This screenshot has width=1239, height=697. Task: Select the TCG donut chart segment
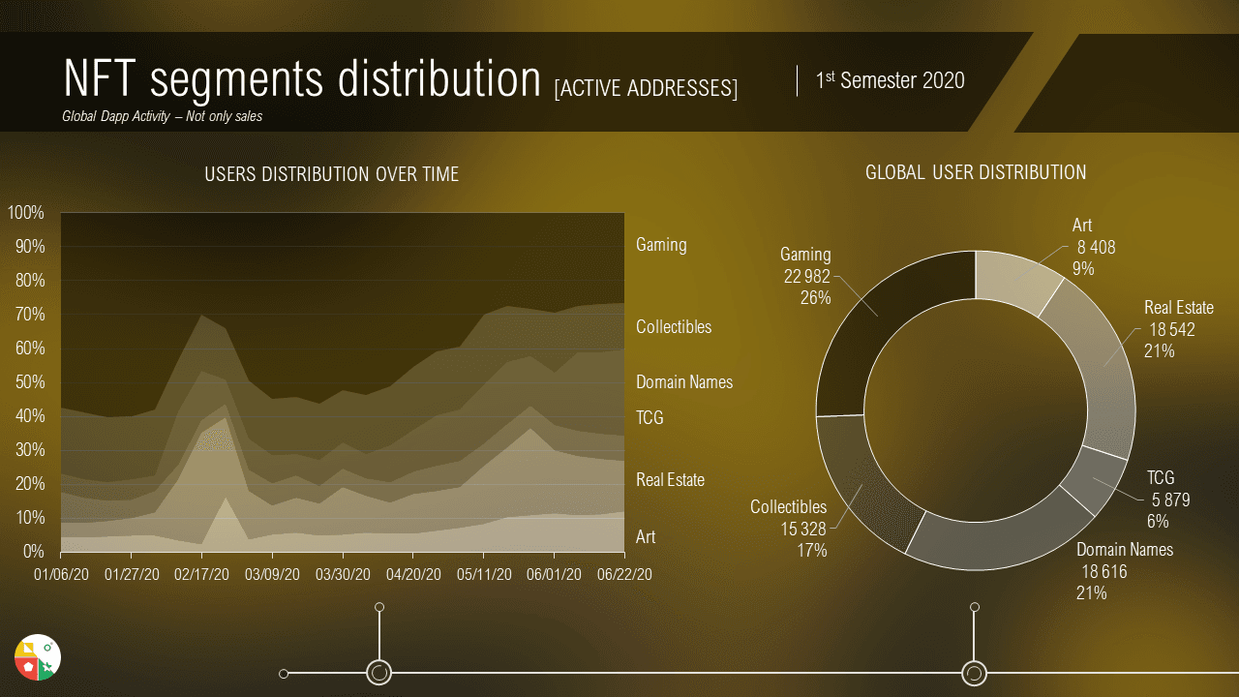[x=1092, y=481]
